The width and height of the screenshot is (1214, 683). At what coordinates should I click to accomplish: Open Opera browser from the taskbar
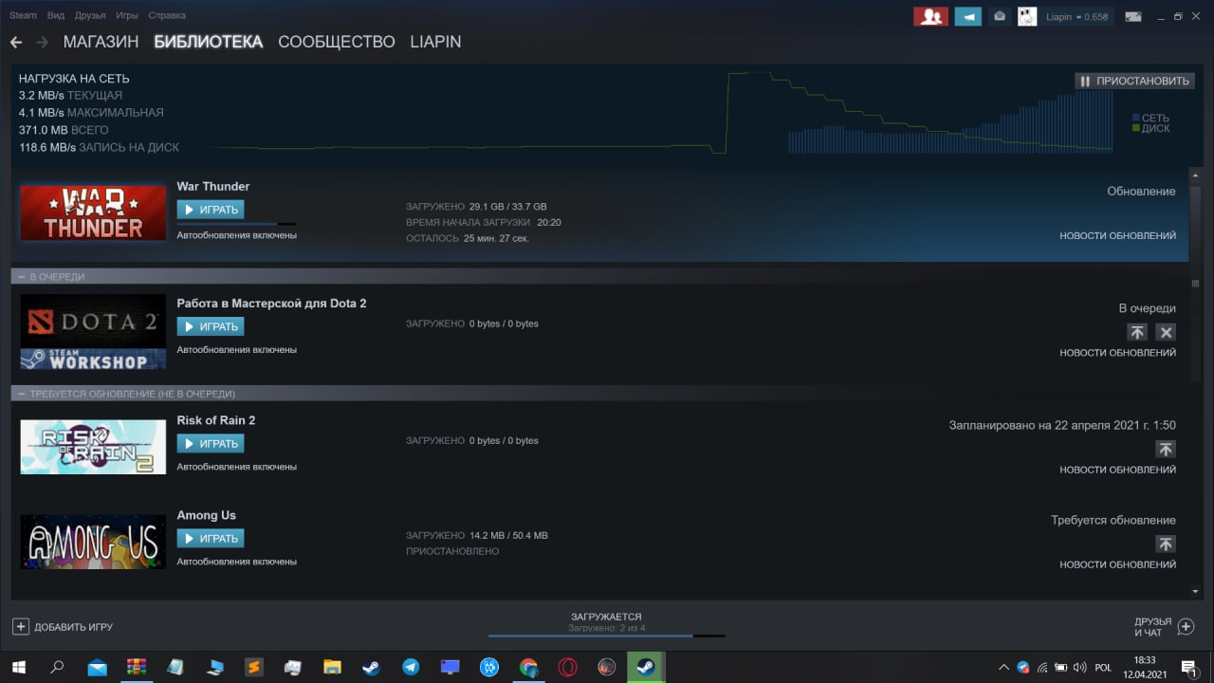pyautogui.click(x=567, y=667)
